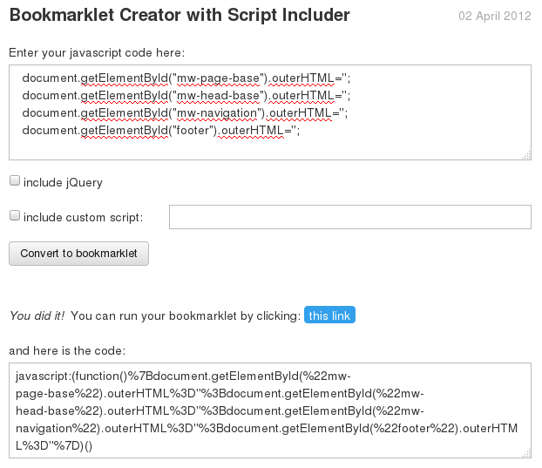The width and height of the screenshot is (542, 468).
Task: Focus the custom script URL input field
Action: click(x=350, y=217)
